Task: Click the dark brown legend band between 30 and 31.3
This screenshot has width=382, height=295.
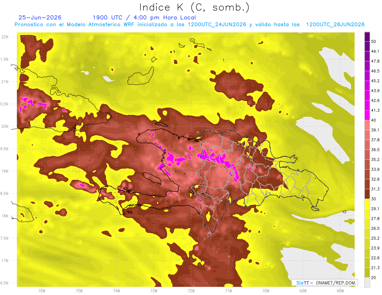Action: click(x=367, y=194)
